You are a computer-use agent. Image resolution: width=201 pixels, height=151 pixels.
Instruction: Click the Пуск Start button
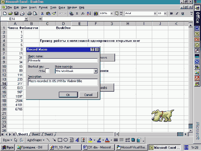coord(8,147)
